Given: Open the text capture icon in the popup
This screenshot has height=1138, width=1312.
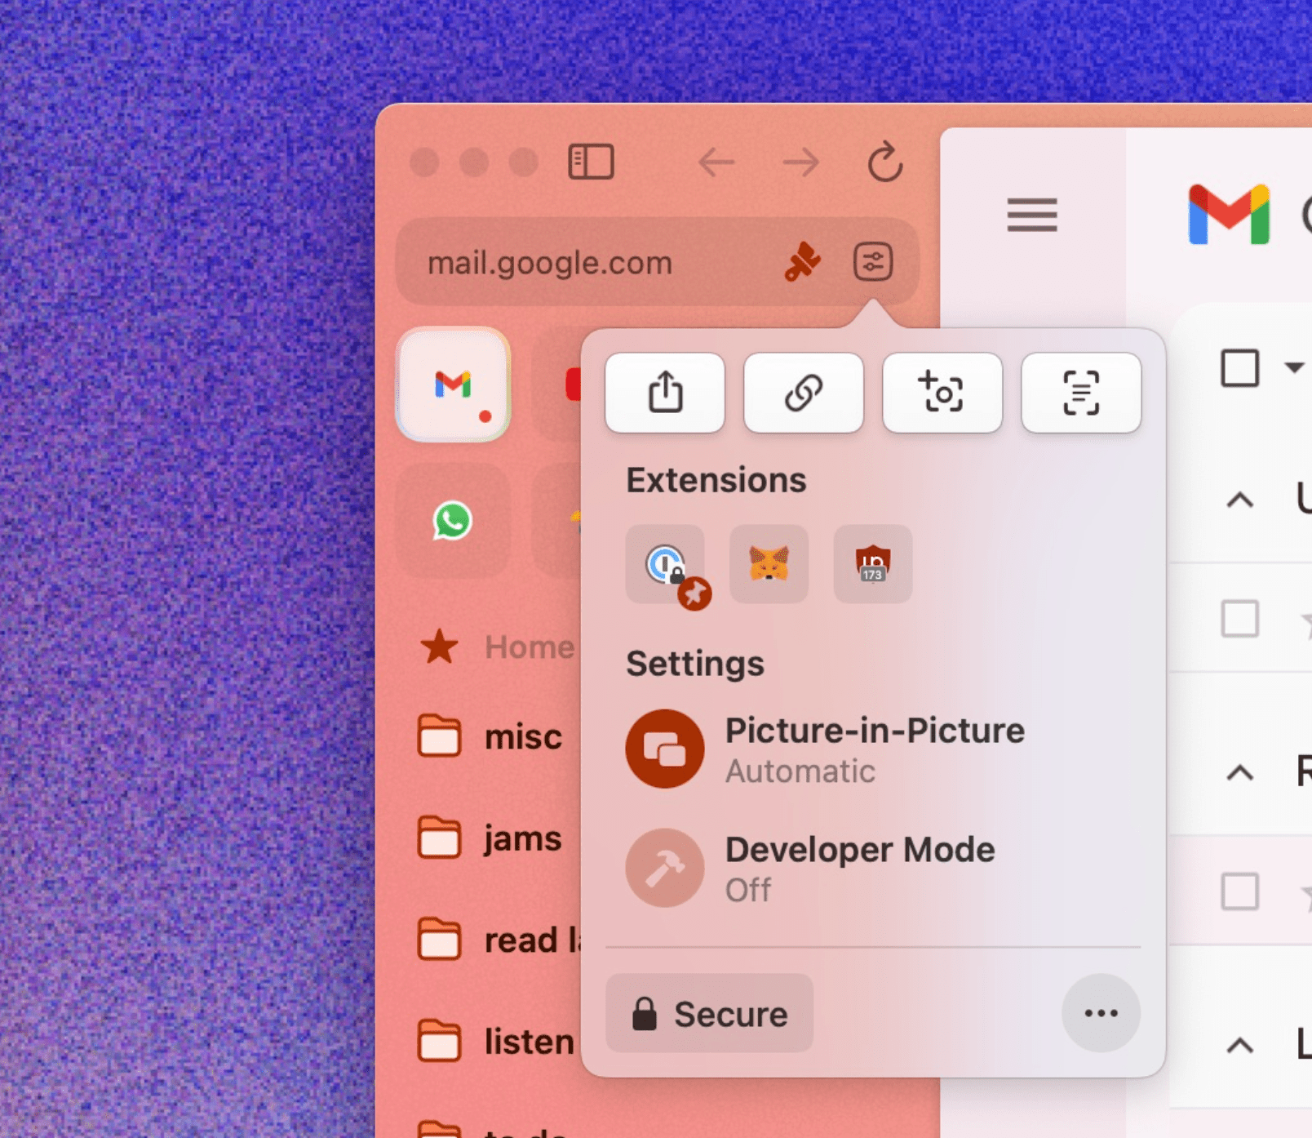Looking at the screenshot, I should pyautogui.click(x=1081, y=393).
